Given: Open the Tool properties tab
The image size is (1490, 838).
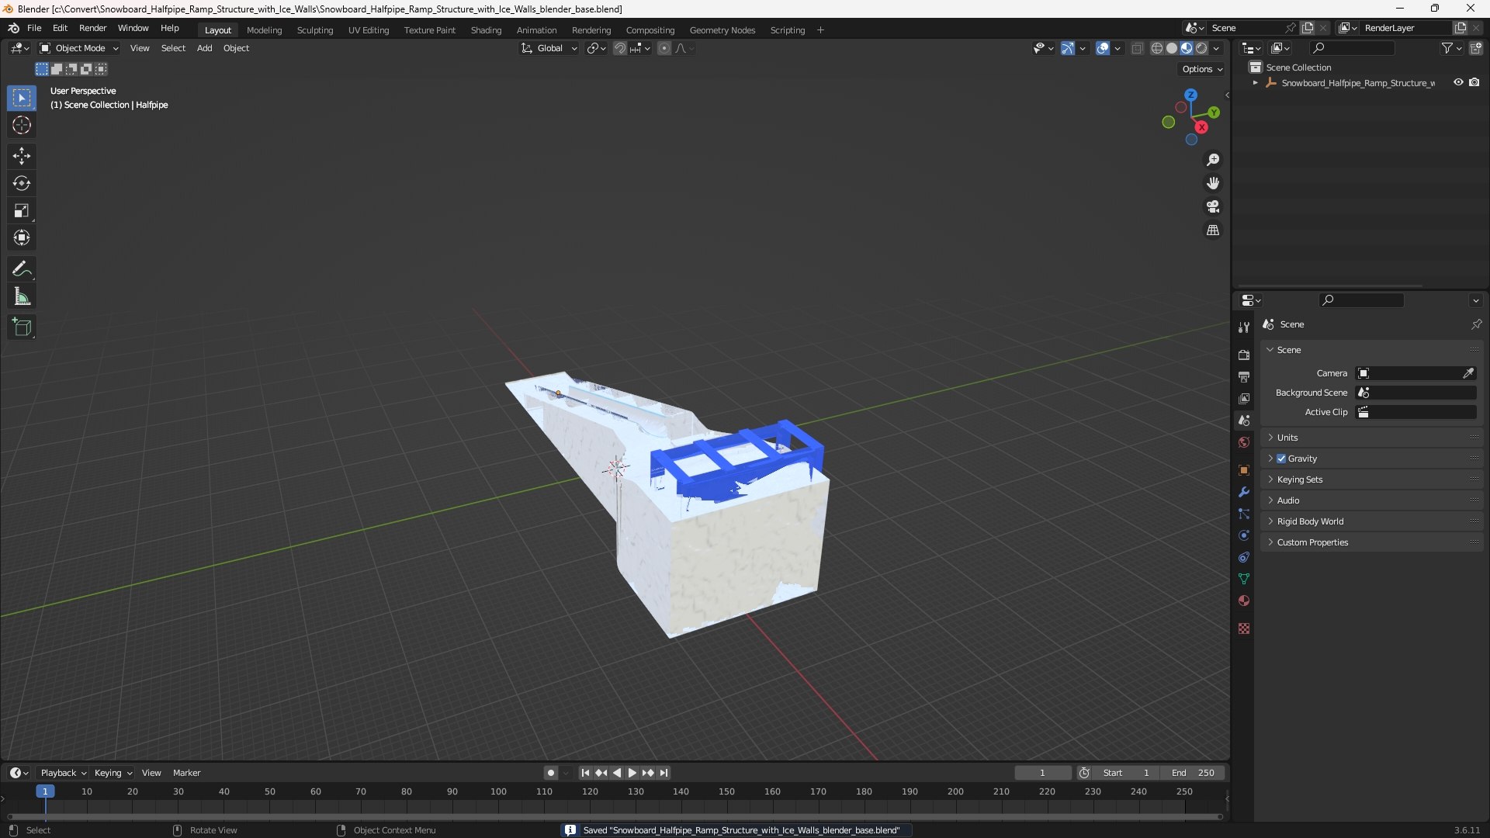Looking at the screenshot, I should point(1244,327).
